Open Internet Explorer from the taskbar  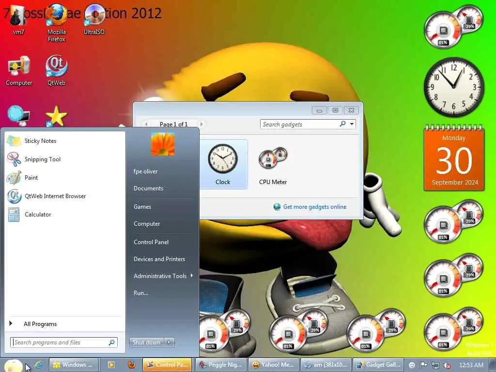point(38,365)
